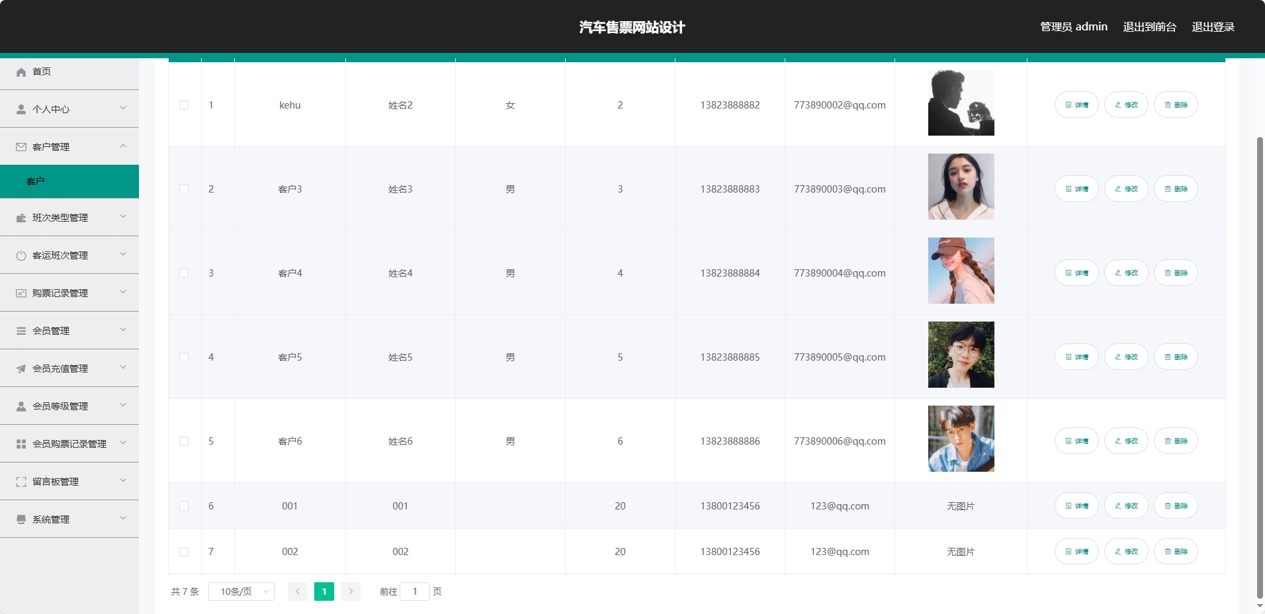
Task: Open 详情 for the kehu row
Action: click(x=1076, y=105)
